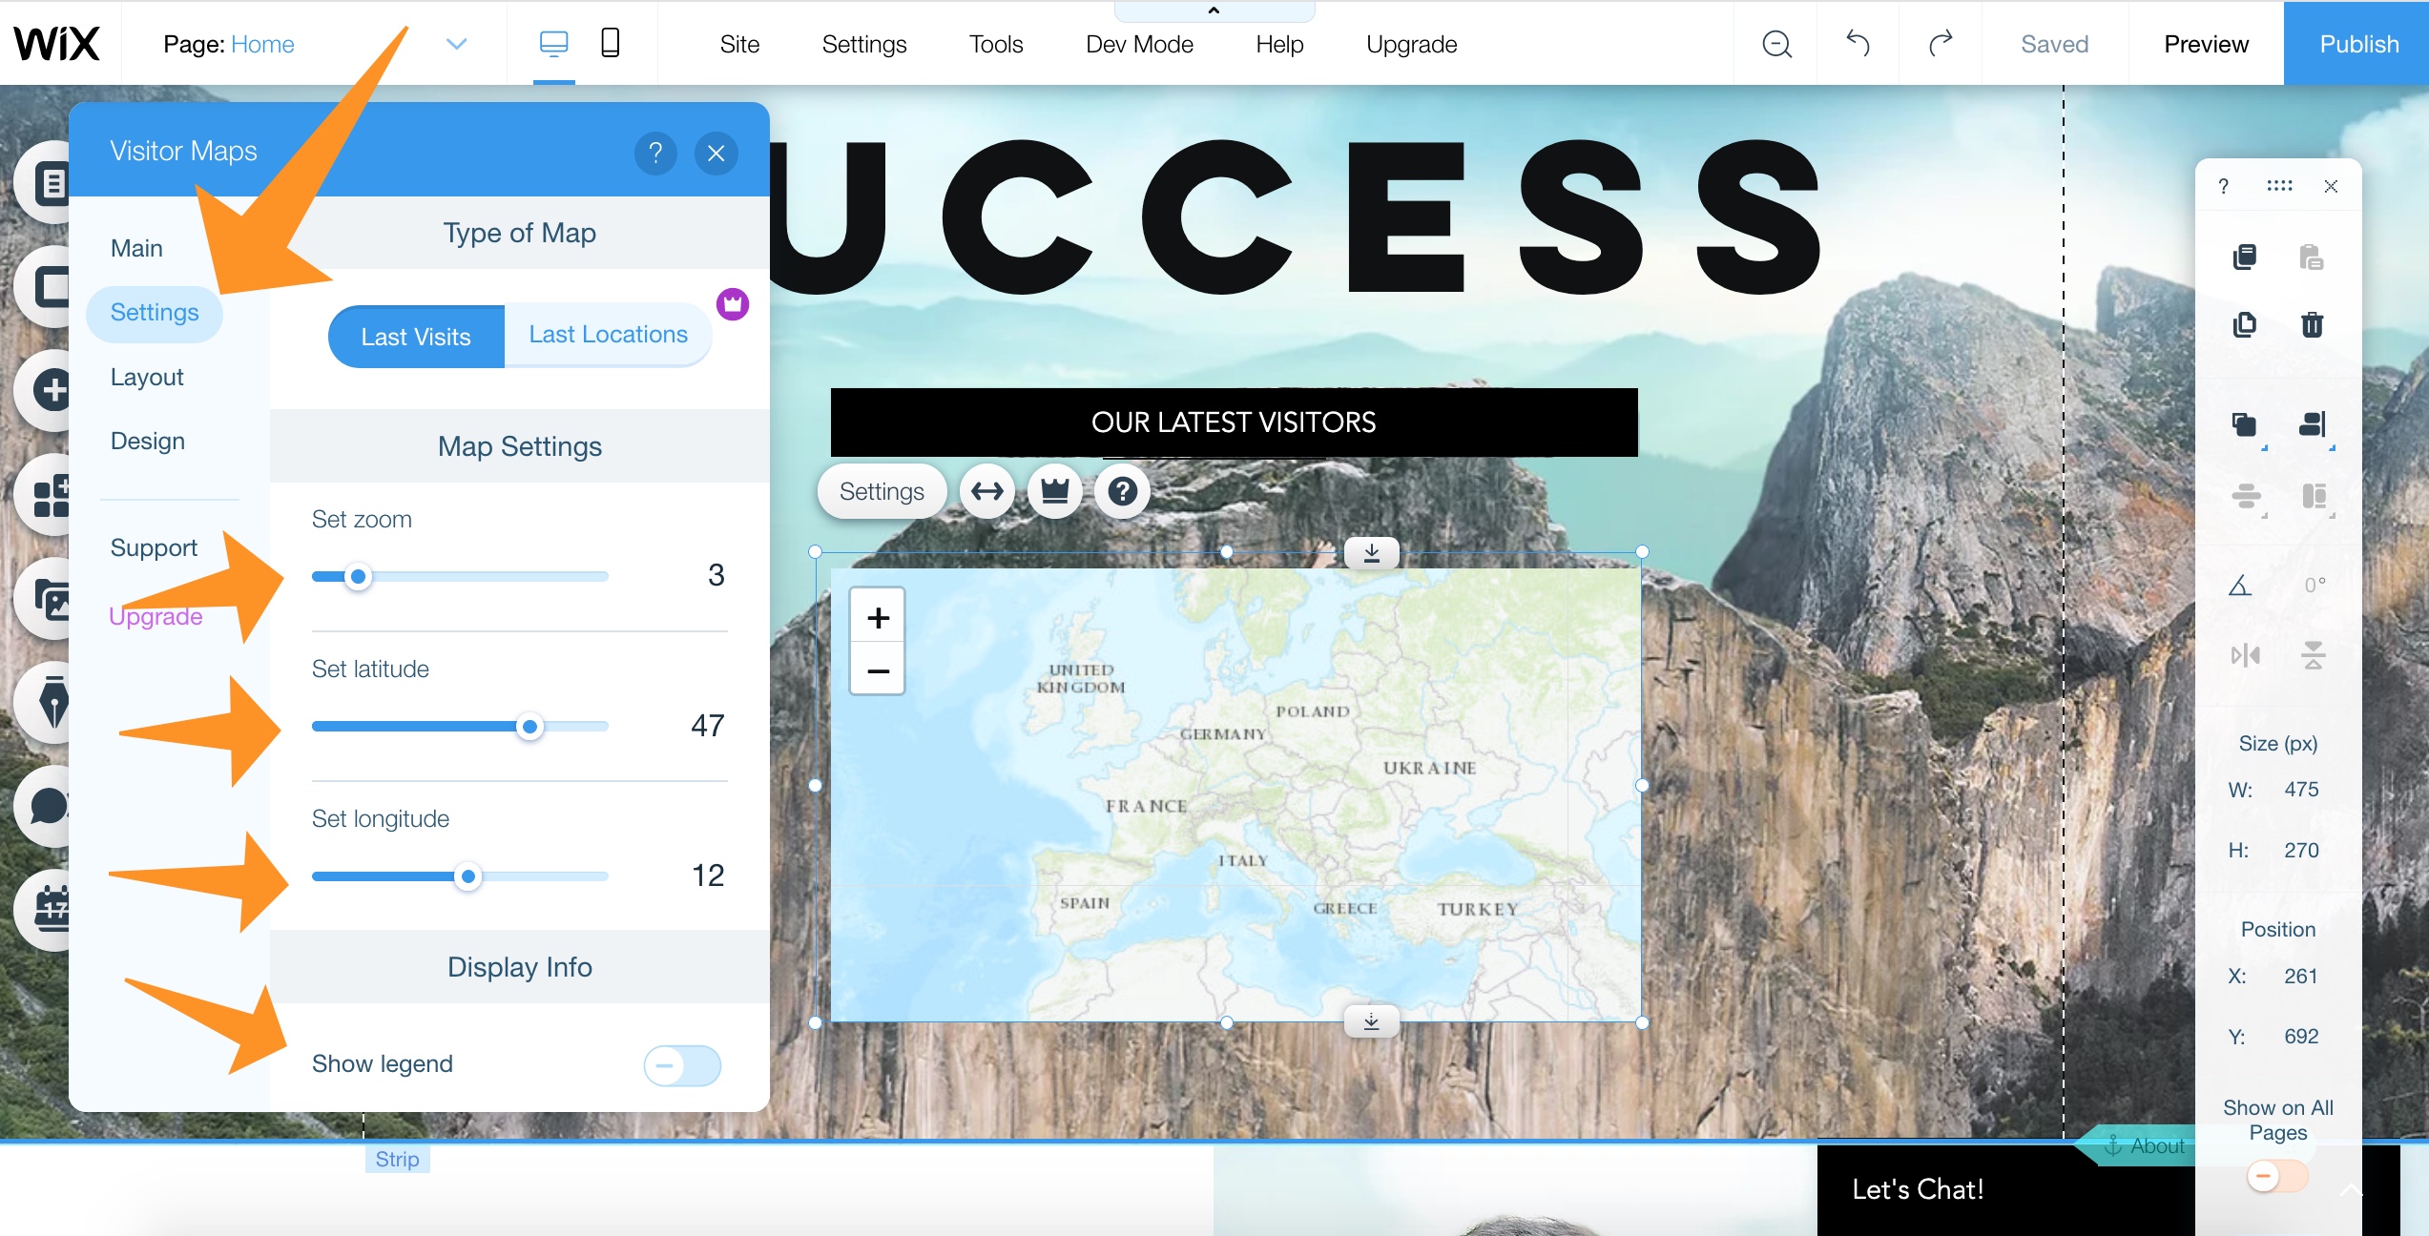Expand the Page dropdown on Home
The height and width of the screenshot is (1236, 2429).
coord(455,43)
